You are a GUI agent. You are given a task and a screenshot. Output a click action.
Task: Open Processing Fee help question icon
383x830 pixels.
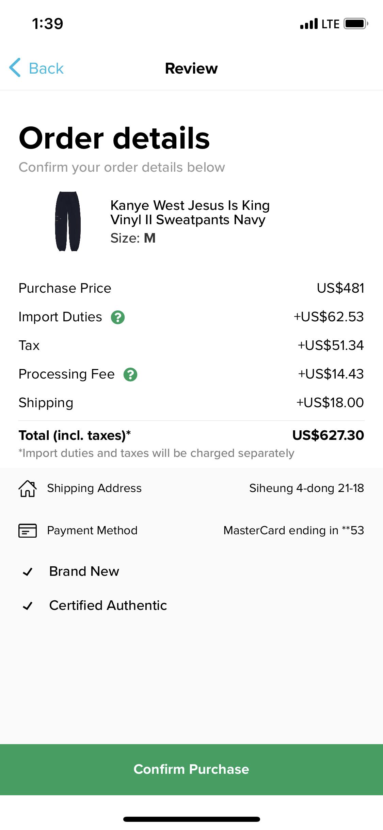(x=130, y=374)
